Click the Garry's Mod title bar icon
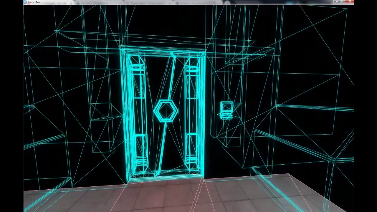377x212 pixels. (x=25, y=2)
